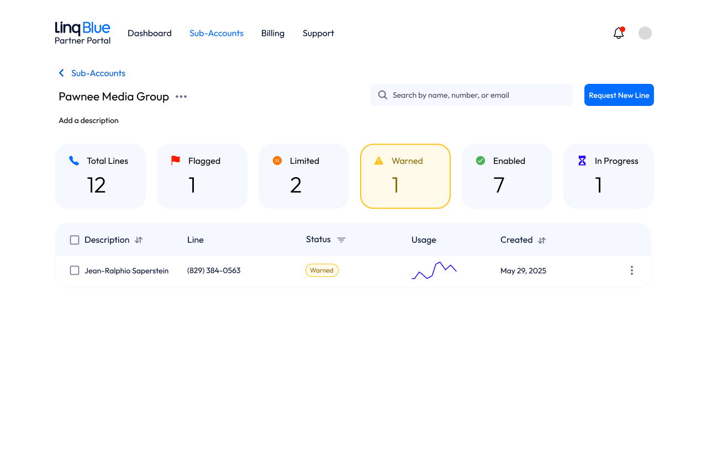The width and height of the screenshot is (707, 459).
Task: Click the Enabled count 7
Action: pyautogui.click(x=499, y=185)
